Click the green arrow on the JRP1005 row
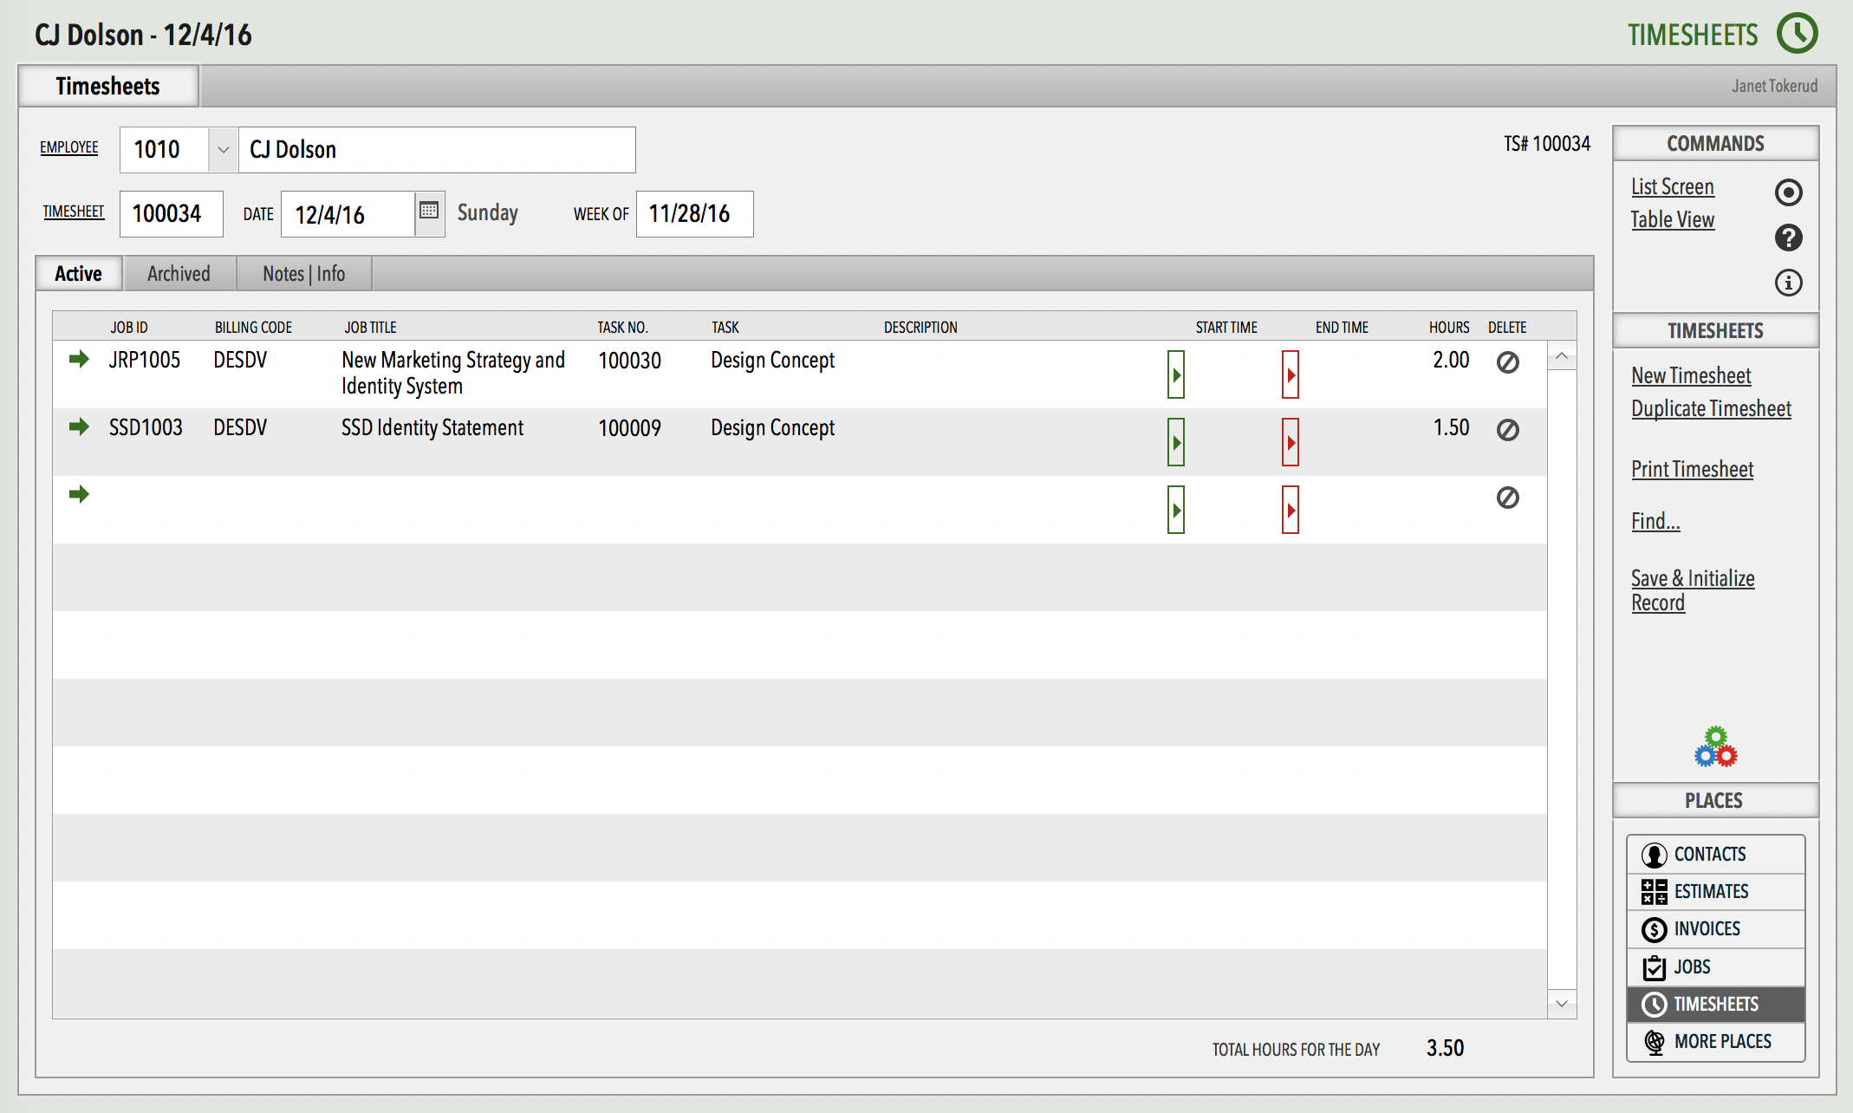 tap(80, 361)
